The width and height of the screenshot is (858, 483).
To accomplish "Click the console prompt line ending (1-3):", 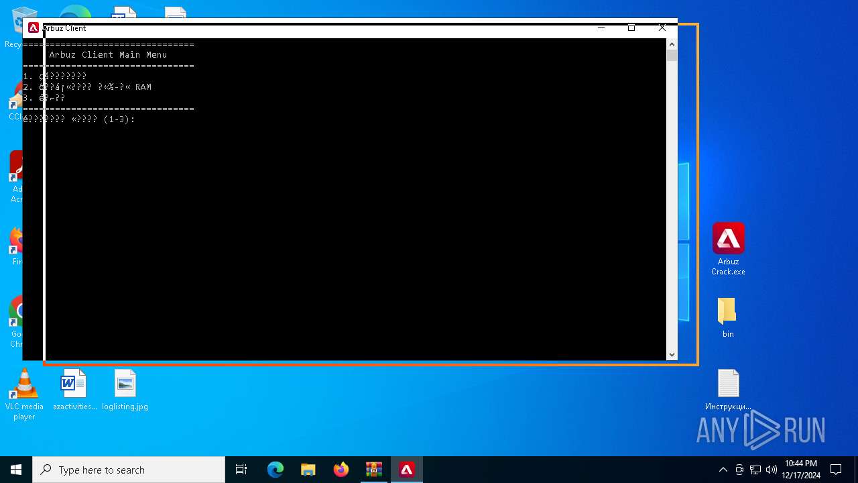I will click(x=79, y=119).
